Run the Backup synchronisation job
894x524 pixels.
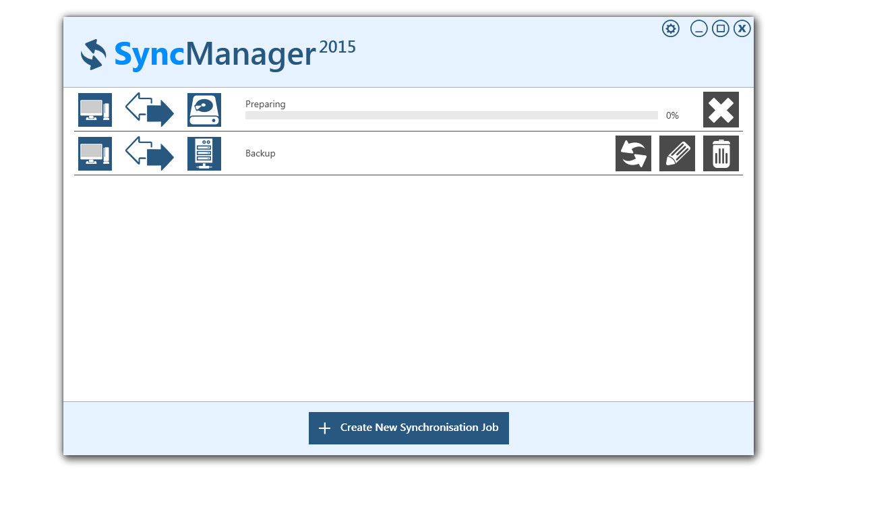coord(633,153)
